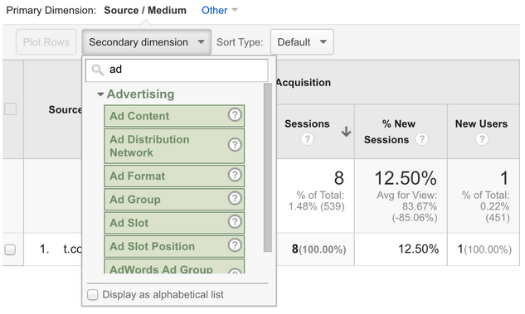Viewport: 525px width, 314px height.
Task: Click the Sessions sort descending arrow
Action: [x=346, y=132]
